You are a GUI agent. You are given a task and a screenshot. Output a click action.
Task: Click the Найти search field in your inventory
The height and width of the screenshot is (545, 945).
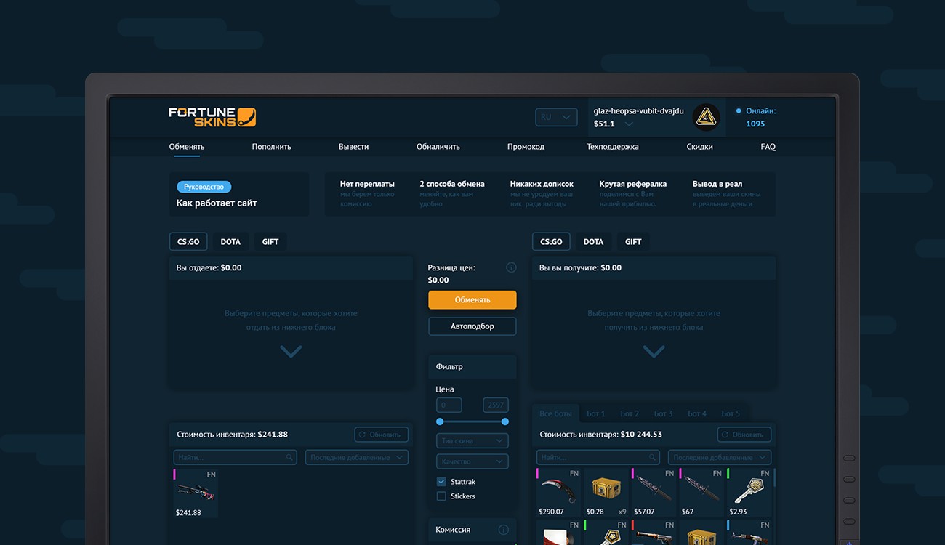coord(236,458)
